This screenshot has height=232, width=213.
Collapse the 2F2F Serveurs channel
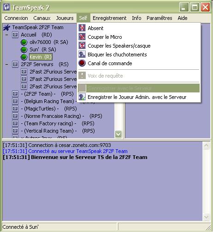(x=6, y=64)
